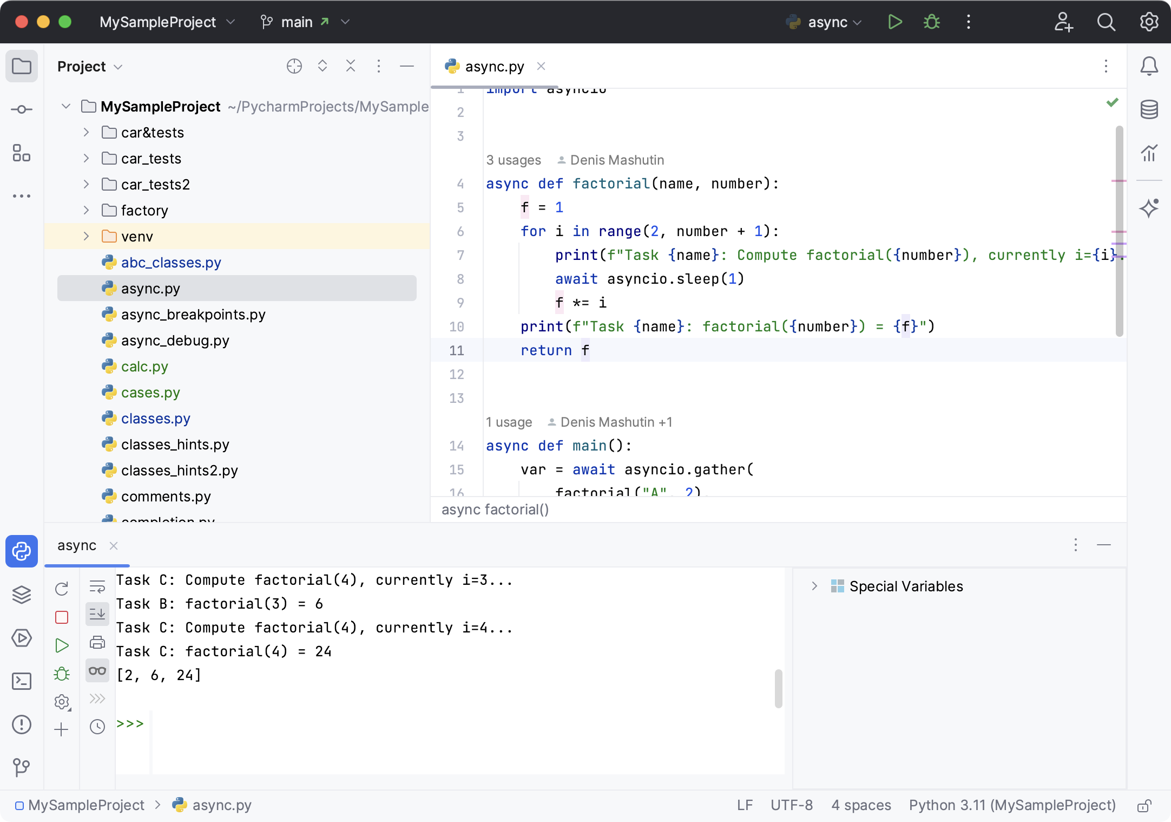Toggle scroll to end in console
This screenshot has width=1171, height=822.
pos(97,614)
